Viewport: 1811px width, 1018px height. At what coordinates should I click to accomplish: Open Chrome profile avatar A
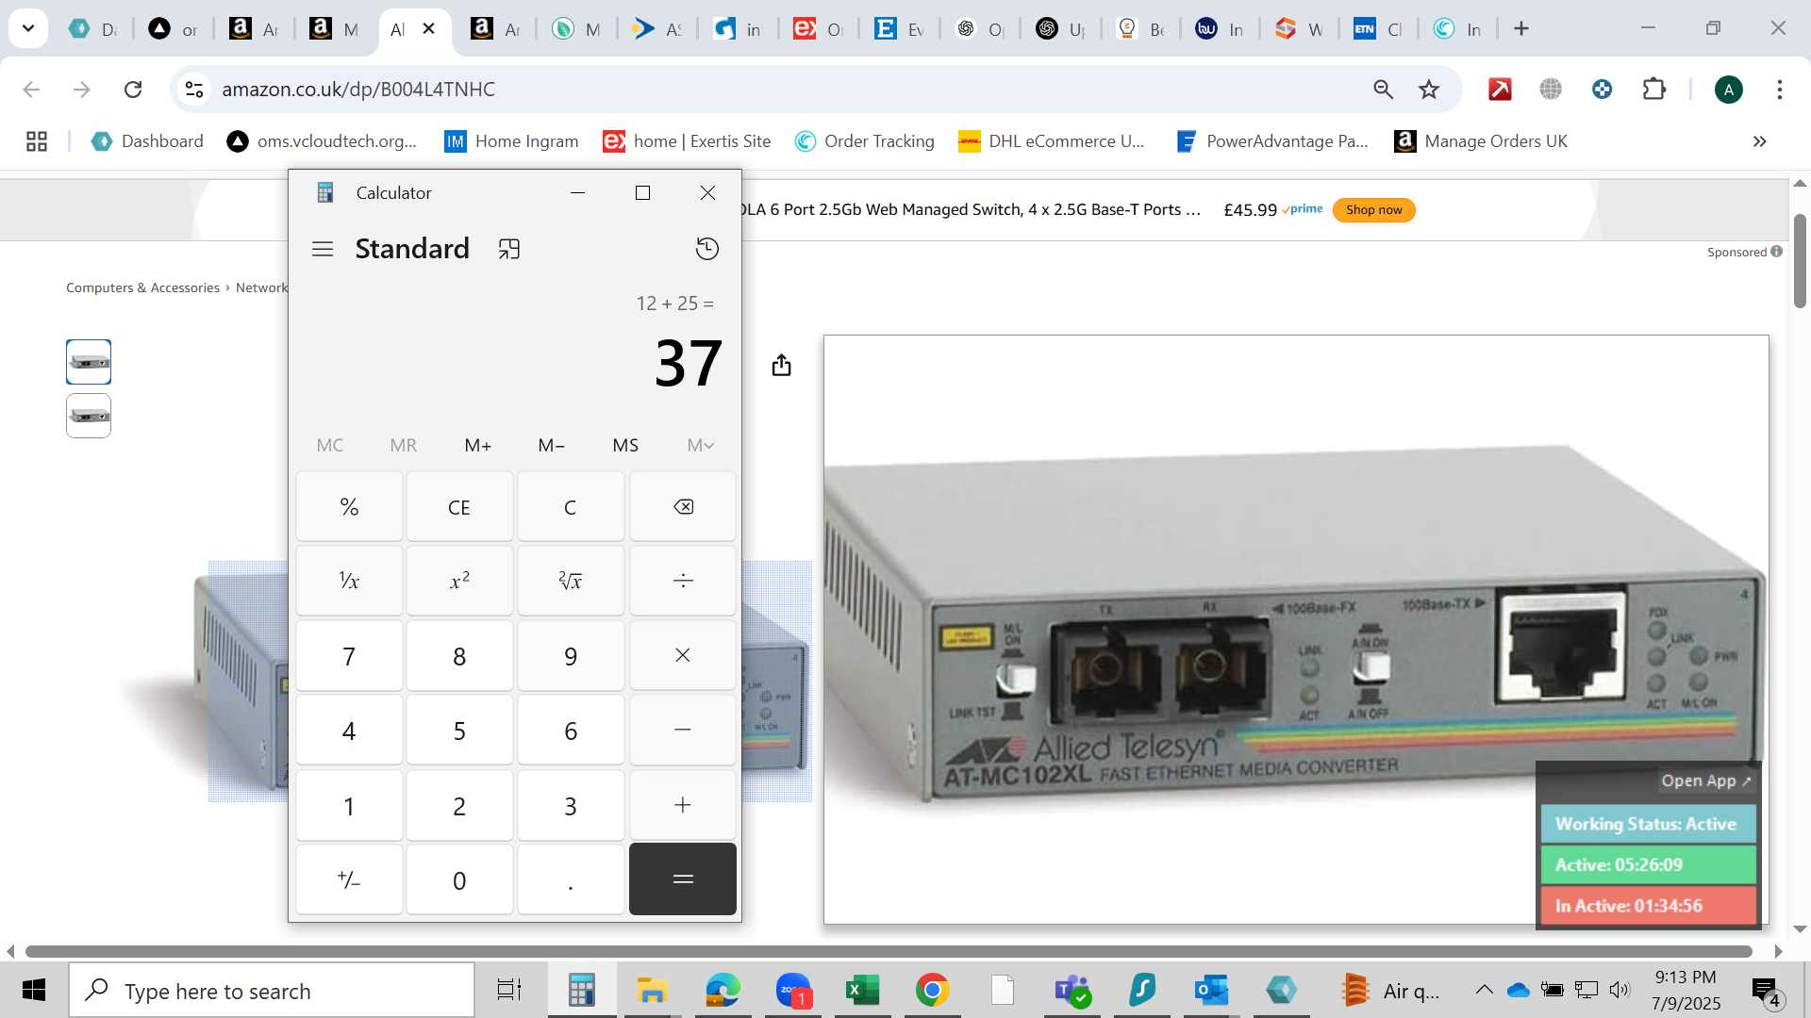click(1728, 90)
